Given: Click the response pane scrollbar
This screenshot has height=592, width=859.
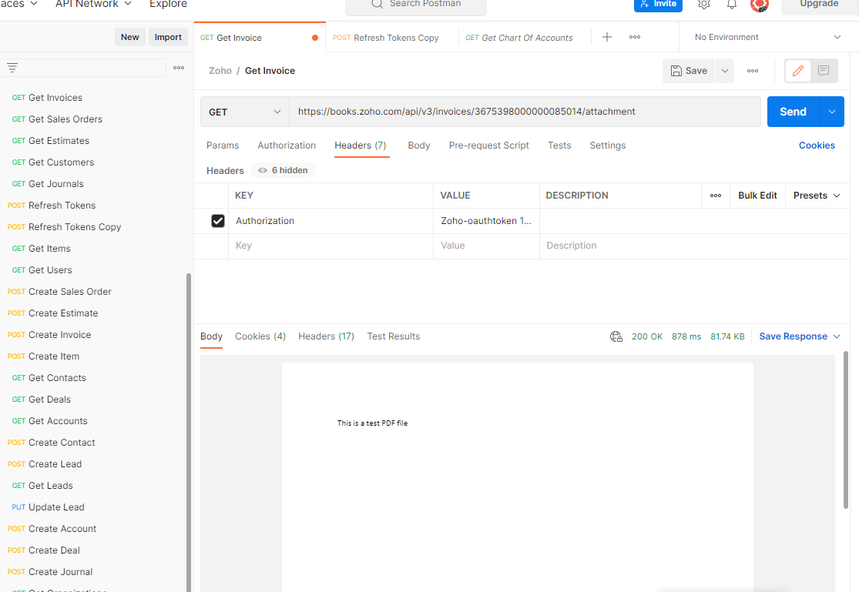Looking at the screenshot, I should 845,430.
